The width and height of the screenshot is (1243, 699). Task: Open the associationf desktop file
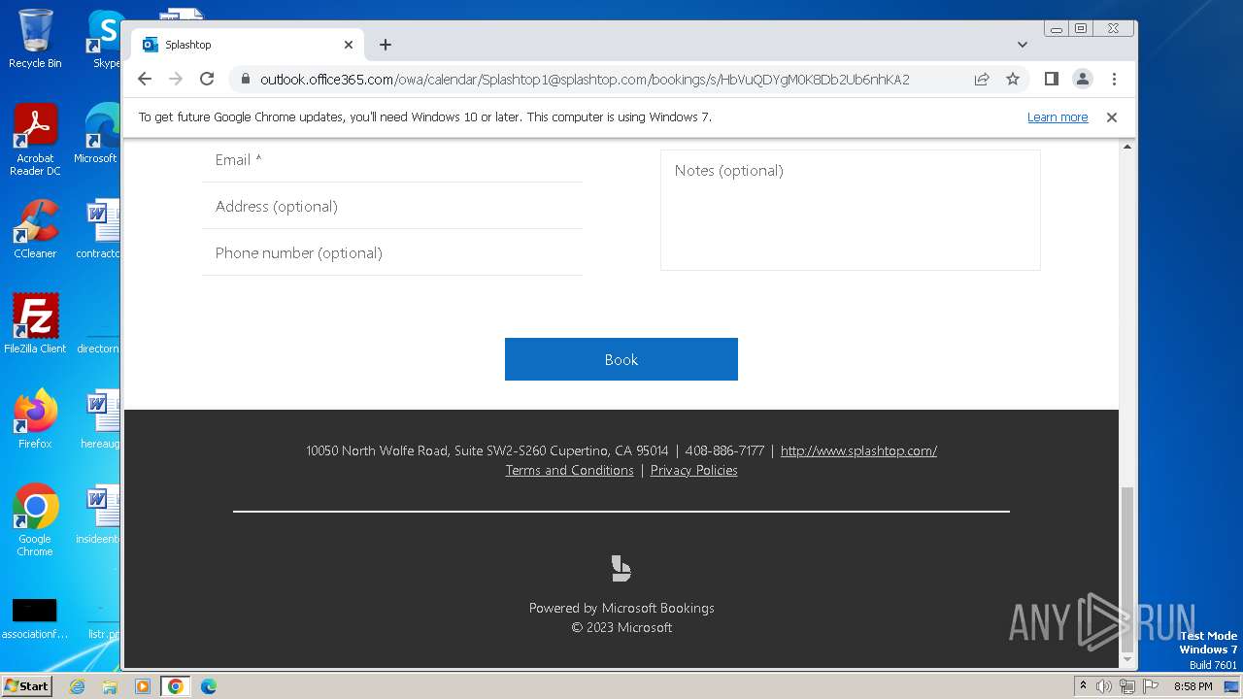(35, 619)
